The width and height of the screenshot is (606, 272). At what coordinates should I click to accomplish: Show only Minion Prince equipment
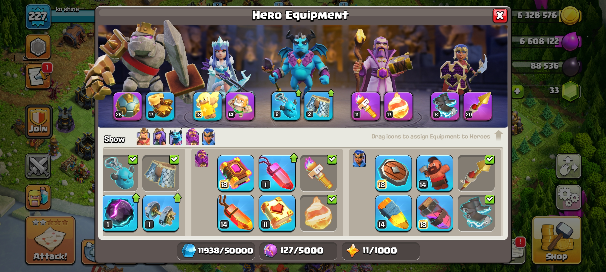click(x=176, y=137)
